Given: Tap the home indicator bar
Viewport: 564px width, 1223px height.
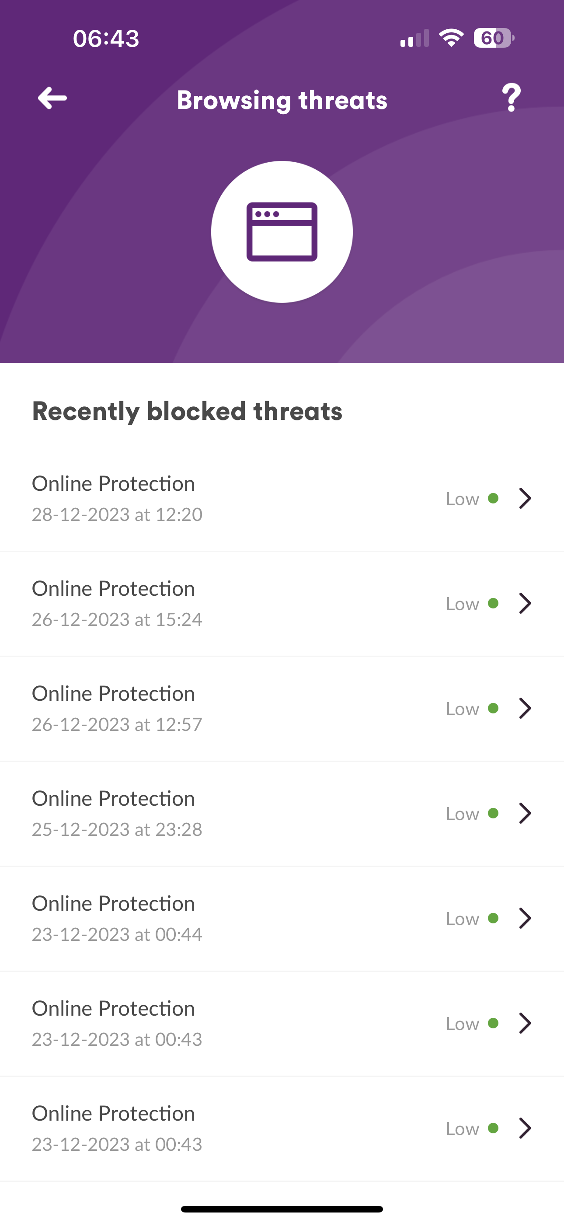Looking at the screenshot, I should click(282, 1209).
